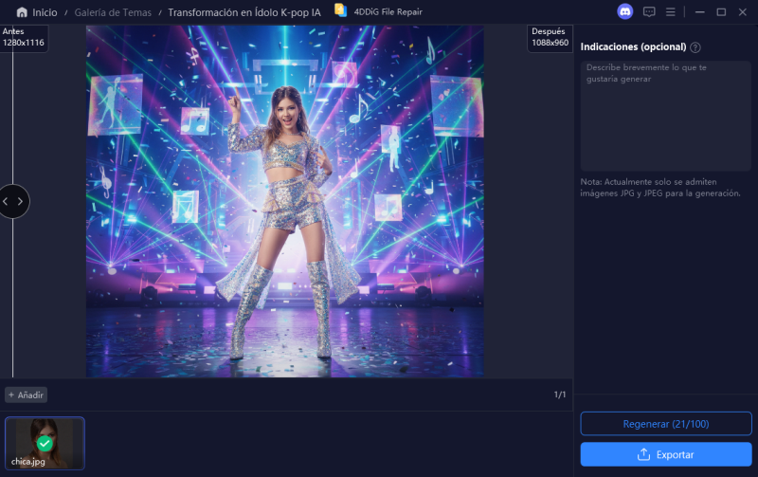
Task: Click the generated K-pop idol preview image
Action: (x=284, y=201)
